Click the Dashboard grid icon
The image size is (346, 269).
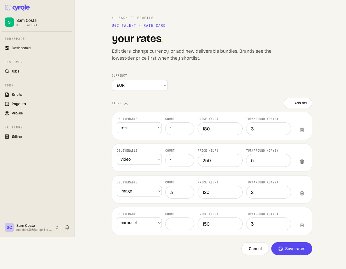pos(7,48)
